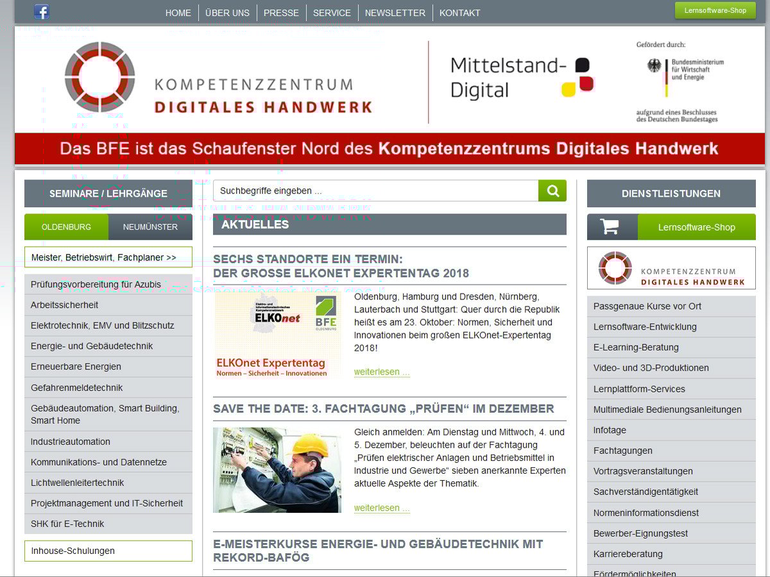Open the ÜBER UNS menu

pos(227,13)
